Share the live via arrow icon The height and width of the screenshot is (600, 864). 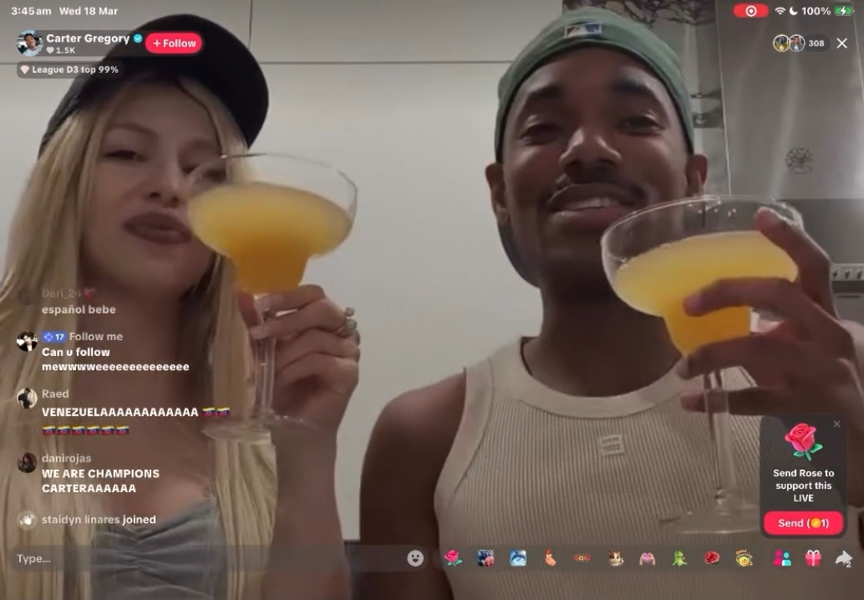pyautogui.click(x=844, y=558)
